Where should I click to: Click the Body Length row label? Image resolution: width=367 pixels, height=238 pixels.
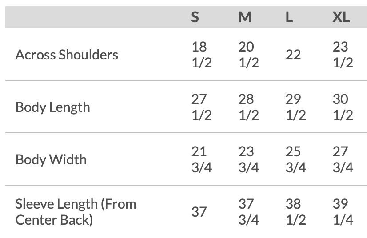click(53, 107)
